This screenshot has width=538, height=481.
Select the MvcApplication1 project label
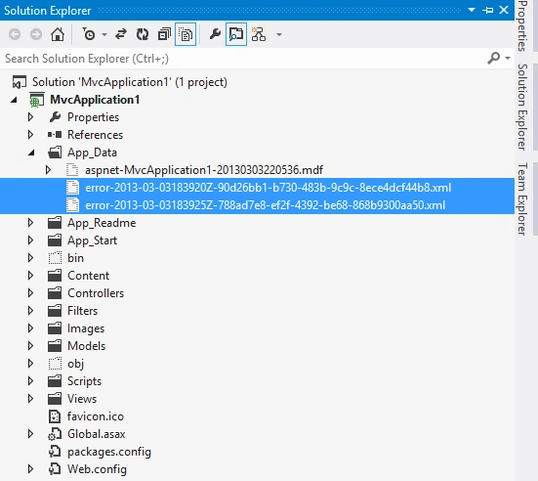coord(95,100)
